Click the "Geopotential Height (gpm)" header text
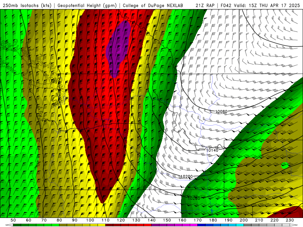The height and width of the screenshot is (227, 303). pyautogui.click(x=87, y=5)
